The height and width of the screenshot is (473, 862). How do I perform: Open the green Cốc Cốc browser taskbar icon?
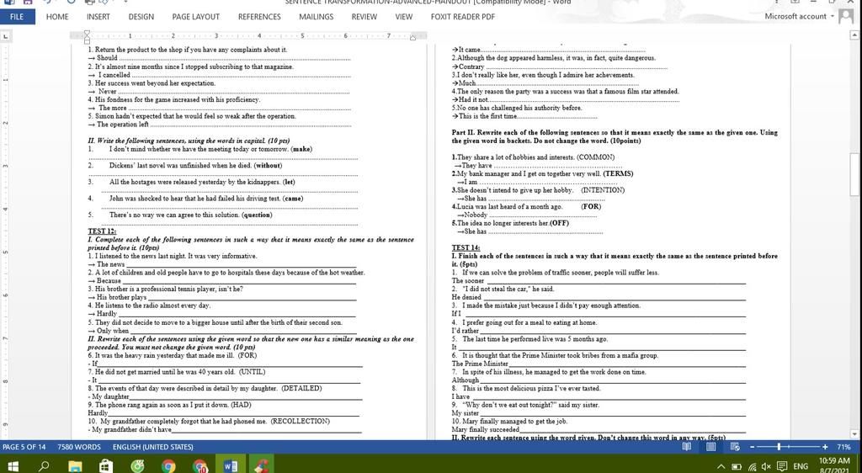(x=137, y=466)
